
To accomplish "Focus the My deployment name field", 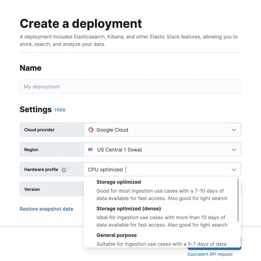I will click(130, 86).
